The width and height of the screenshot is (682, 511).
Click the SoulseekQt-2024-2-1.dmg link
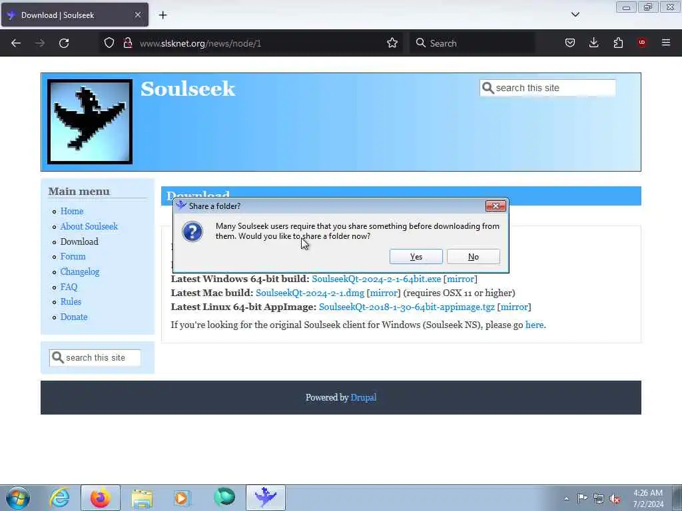point(310,293)
